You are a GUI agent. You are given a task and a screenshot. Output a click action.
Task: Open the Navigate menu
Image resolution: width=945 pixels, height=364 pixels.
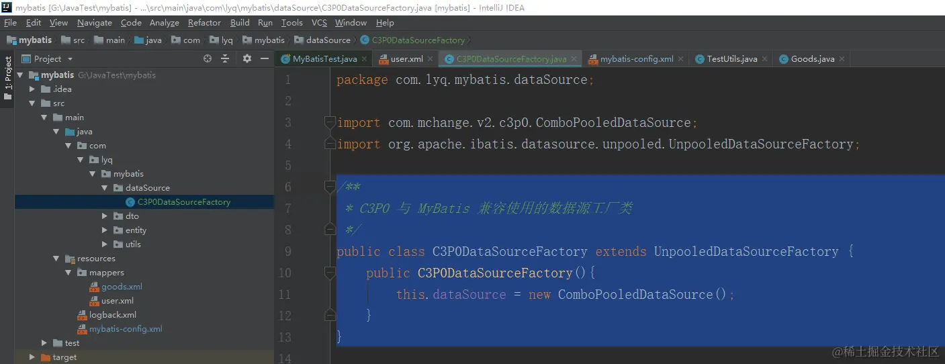pos(95,23)
